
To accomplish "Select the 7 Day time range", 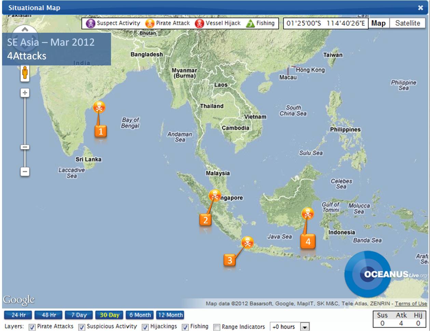I will (x=79, y=315).
